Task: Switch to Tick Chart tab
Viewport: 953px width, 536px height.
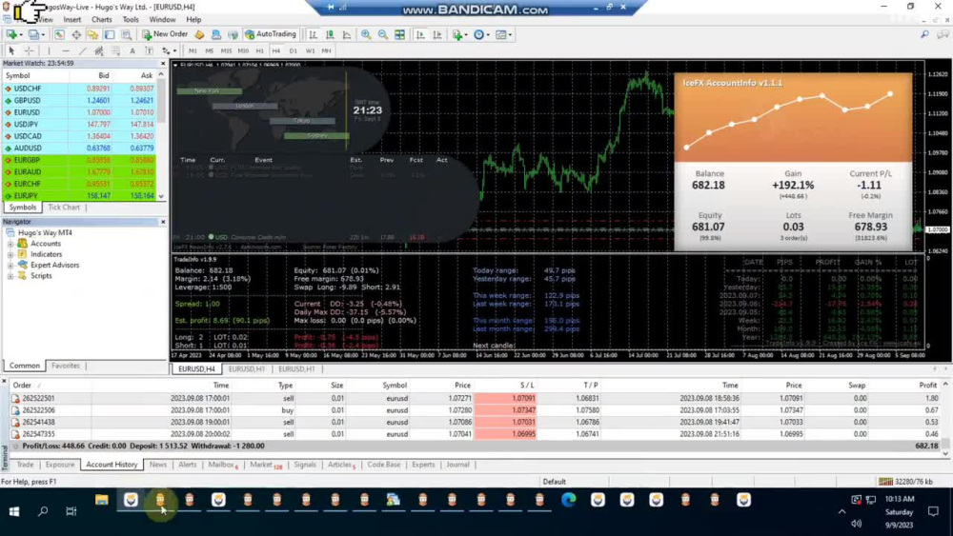Action: [x=64, y=208]
